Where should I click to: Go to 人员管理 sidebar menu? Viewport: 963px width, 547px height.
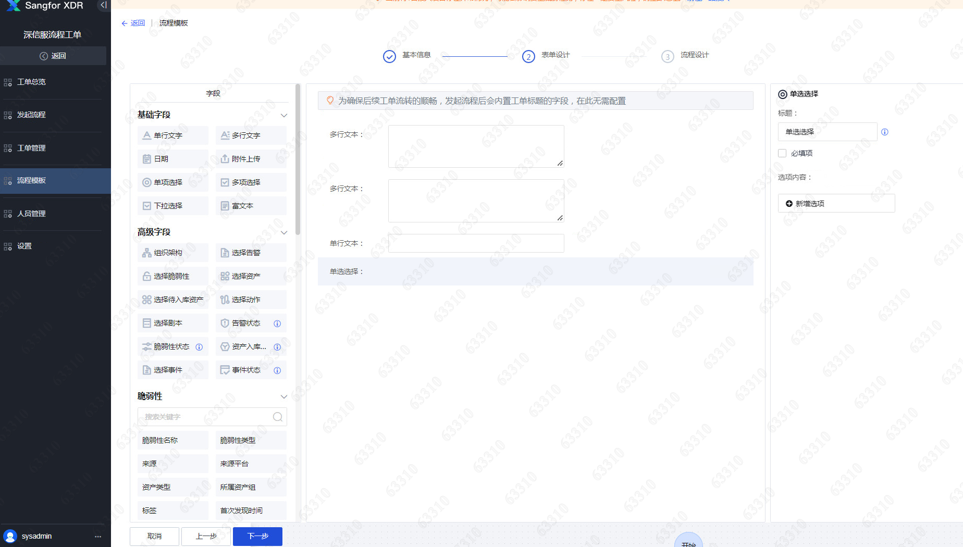tap(31, 214)
